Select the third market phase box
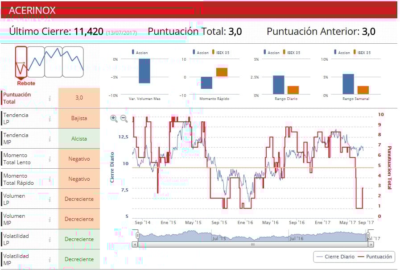The image size is (400, 270). (54, 62)
